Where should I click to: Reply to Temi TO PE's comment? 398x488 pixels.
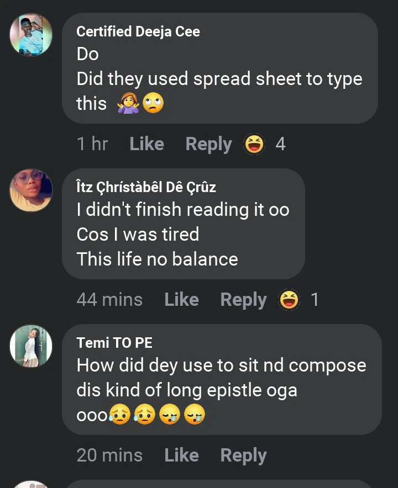pyautogui.click(x=243, y=455)
